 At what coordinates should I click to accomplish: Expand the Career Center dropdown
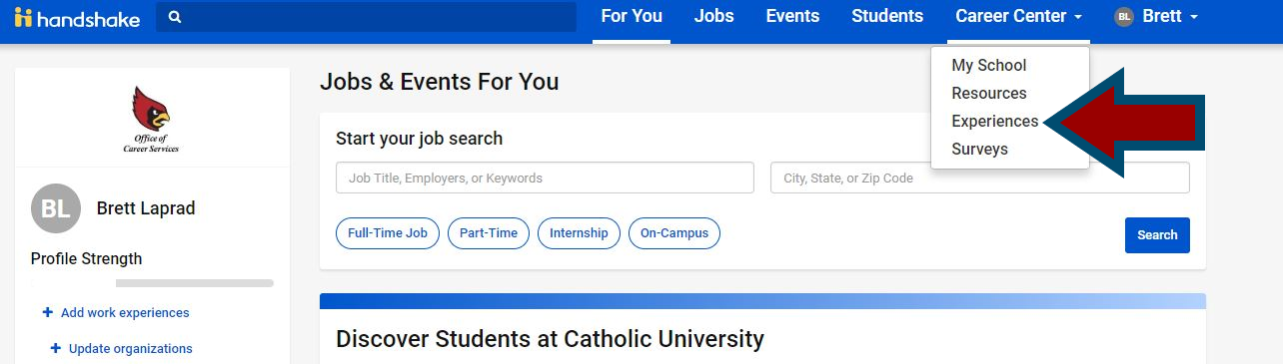tap(1018, 17)
